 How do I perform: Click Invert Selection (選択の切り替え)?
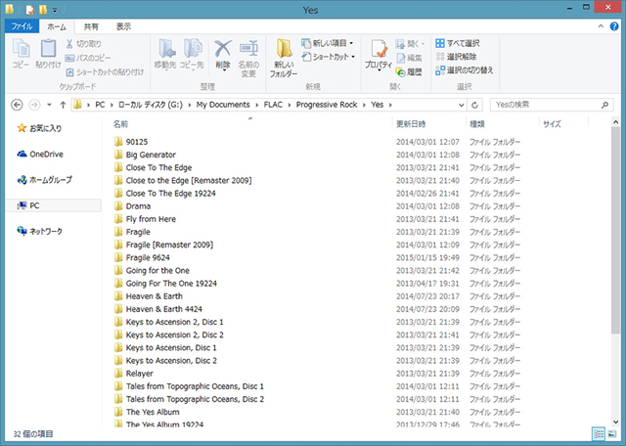coord(469,70)
